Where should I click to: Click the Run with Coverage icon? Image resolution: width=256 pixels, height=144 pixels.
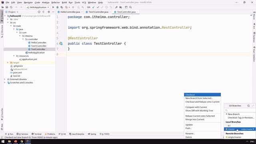click(62, 7)
